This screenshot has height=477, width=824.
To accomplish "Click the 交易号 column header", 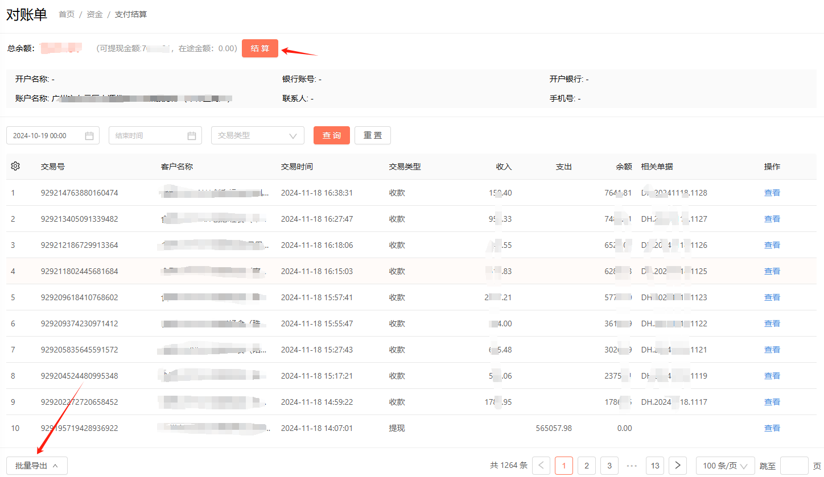I will [53, 167].
